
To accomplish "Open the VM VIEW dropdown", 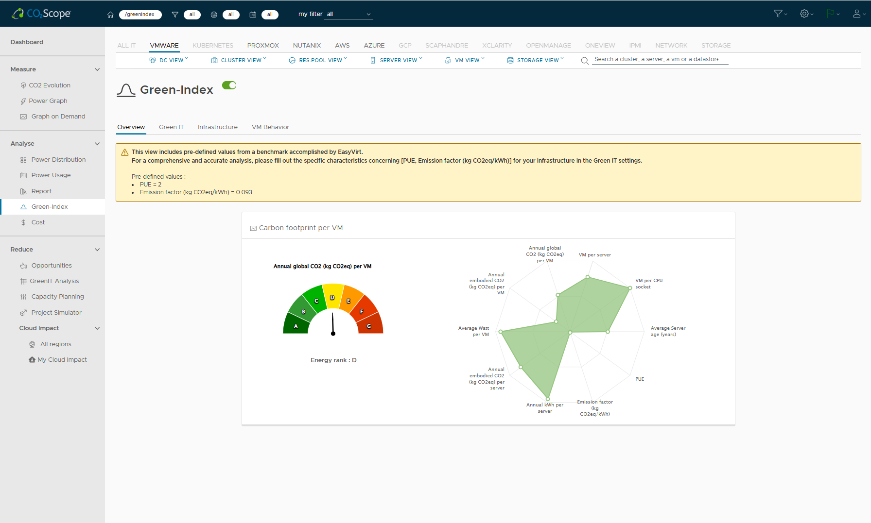I will click(465, 60).
